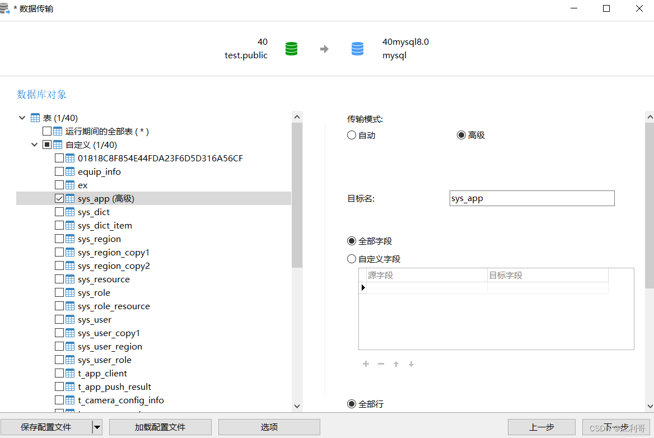This screenshot has height=438, width=654.
Task: Click the table icon next to equip_info
Action: pyautogui.click(x=69, y=171)
